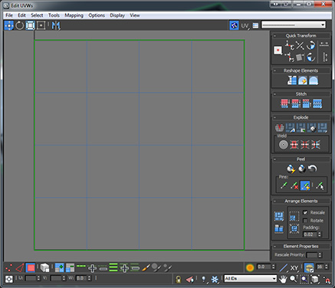
Task: Click the Padding value field
Action: (x=310, y=234)
